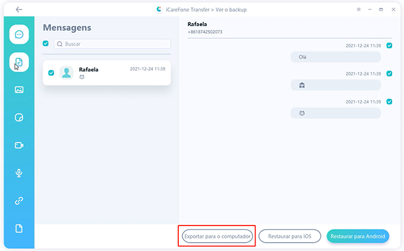Uncheck the checkbox for the cat emoji message
The width and height of the screenshot is (404, 251).
pyautogui.click(x=389, y=102)
